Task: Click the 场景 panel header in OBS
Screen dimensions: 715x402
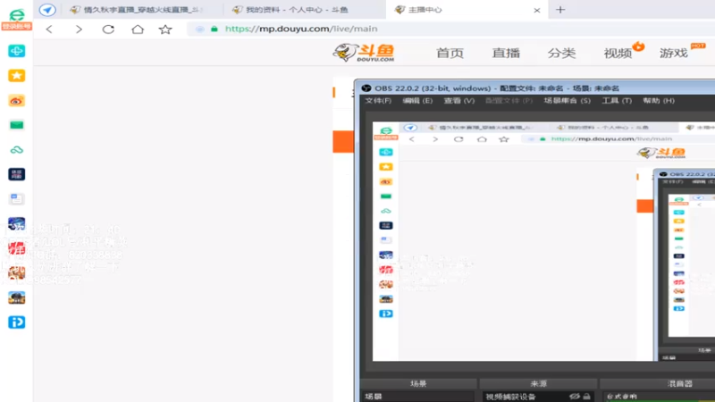Action: pos(418,384)
